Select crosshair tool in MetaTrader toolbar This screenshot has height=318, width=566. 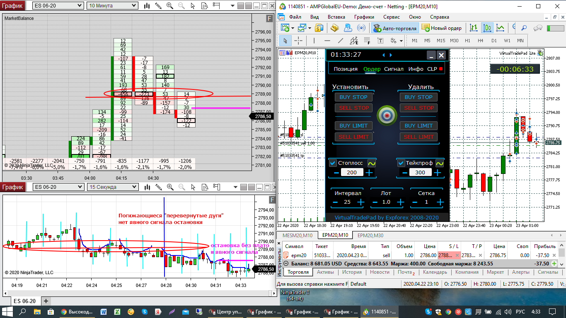pos(298,41)
